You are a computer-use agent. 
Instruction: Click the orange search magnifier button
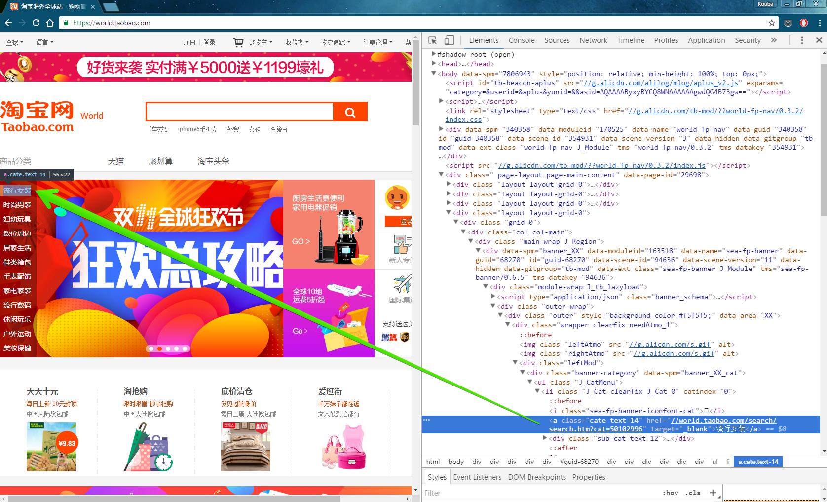(x=350, y=112)
